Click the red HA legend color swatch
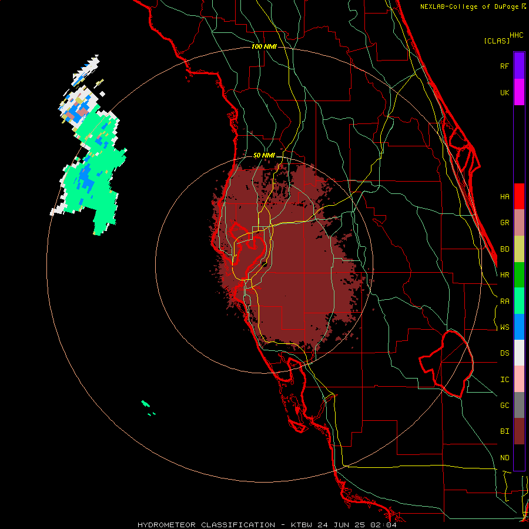 [519, 196]
